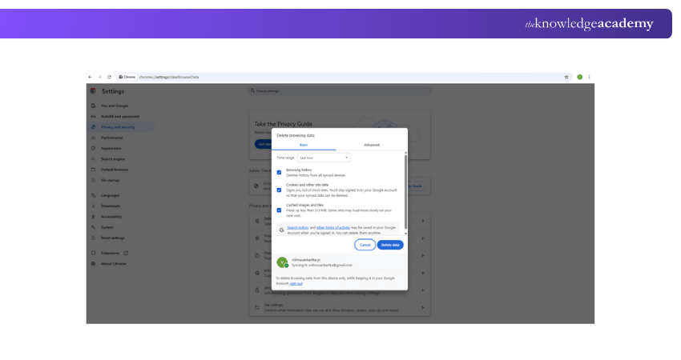Select Privacy and security in sidebar
Image resolution: width=681 pixels, height=360 pixels.
(118, 127)
